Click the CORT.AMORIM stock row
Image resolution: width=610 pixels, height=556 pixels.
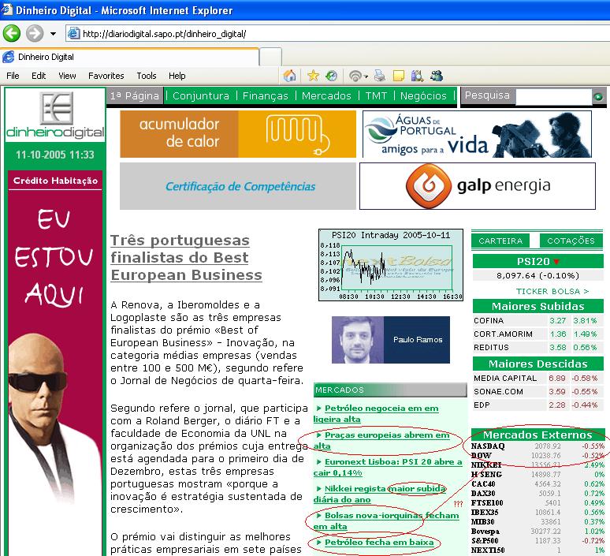pos(537,334)
